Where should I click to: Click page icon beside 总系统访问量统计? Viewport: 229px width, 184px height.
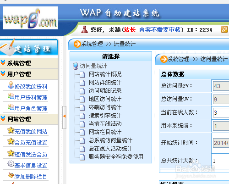point(82,141)
